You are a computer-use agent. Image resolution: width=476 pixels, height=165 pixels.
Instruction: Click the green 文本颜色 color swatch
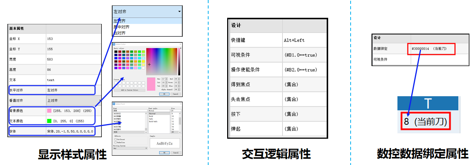click(x=49, y=121)
